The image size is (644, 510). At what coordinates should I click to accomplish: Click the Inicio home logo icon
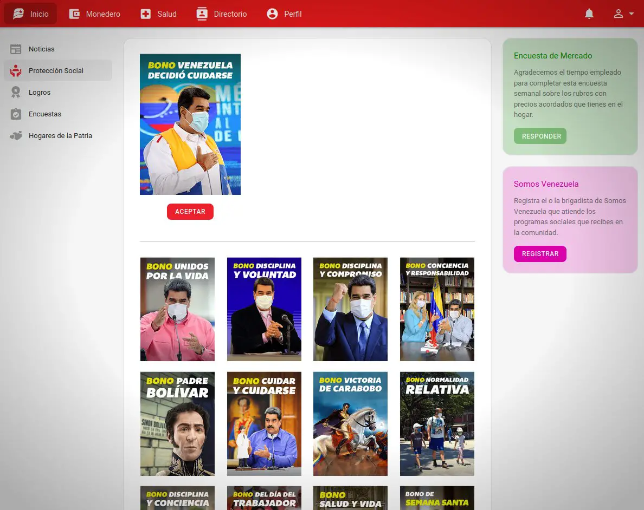pos(18,14)
